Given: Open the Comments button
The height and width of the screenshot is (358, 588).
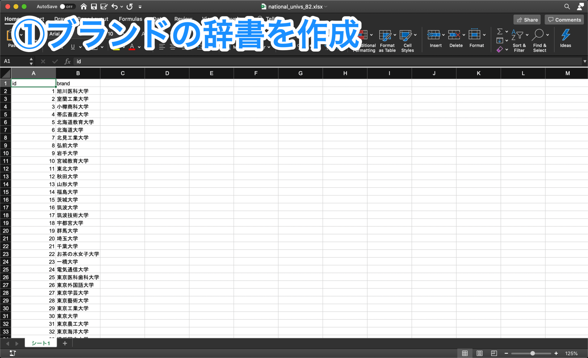Looking at the screenshot, I should coord(564,20).
